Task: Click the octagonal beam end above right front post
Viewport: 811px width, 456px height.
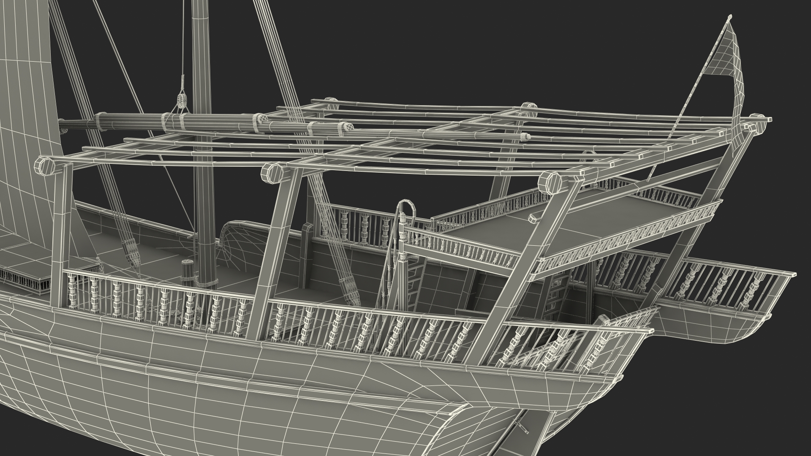Action: tap(550, 183)
